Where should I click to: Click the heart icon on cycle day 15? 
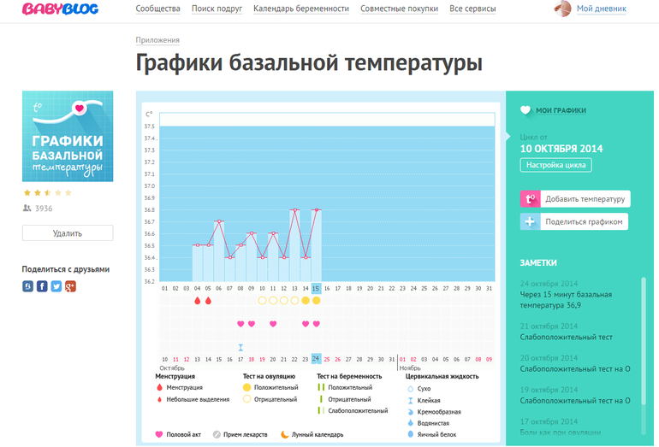[x=317, y=324]
